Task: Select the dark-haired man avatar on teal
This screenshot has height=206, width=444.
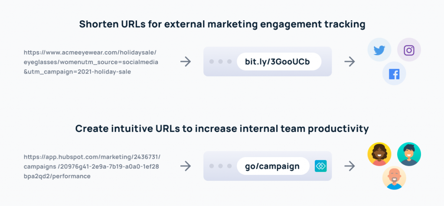Action: coord(409,154)
